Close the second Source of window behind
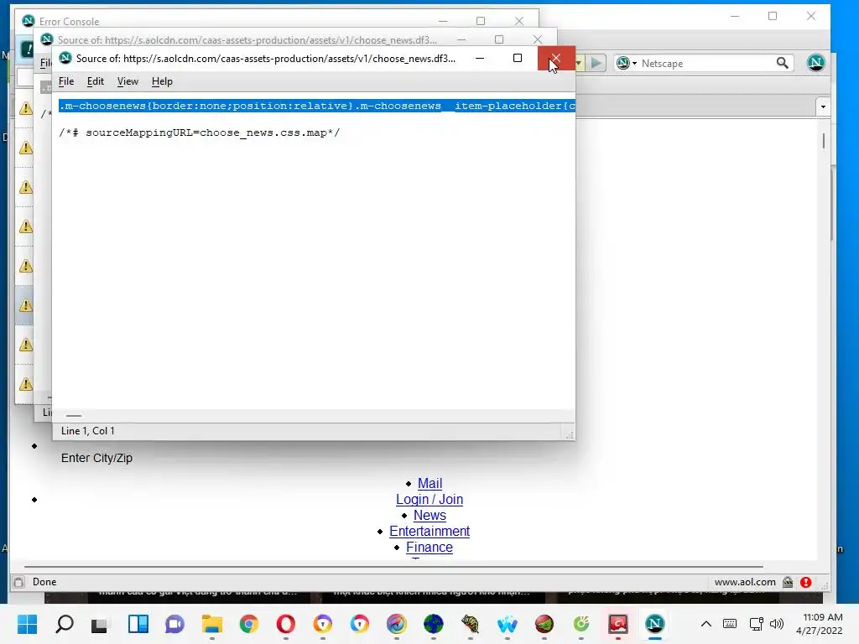Image resolution: width=859 pixels, height=644 pixels. click(x=538, y=39)
